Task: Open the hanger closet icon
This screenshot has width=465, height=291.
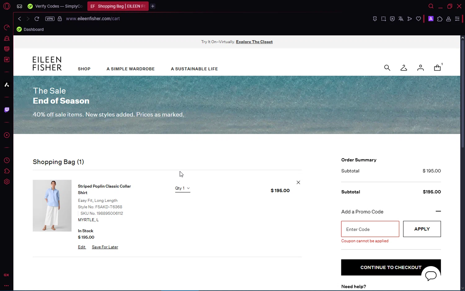Action: point(404,68)
